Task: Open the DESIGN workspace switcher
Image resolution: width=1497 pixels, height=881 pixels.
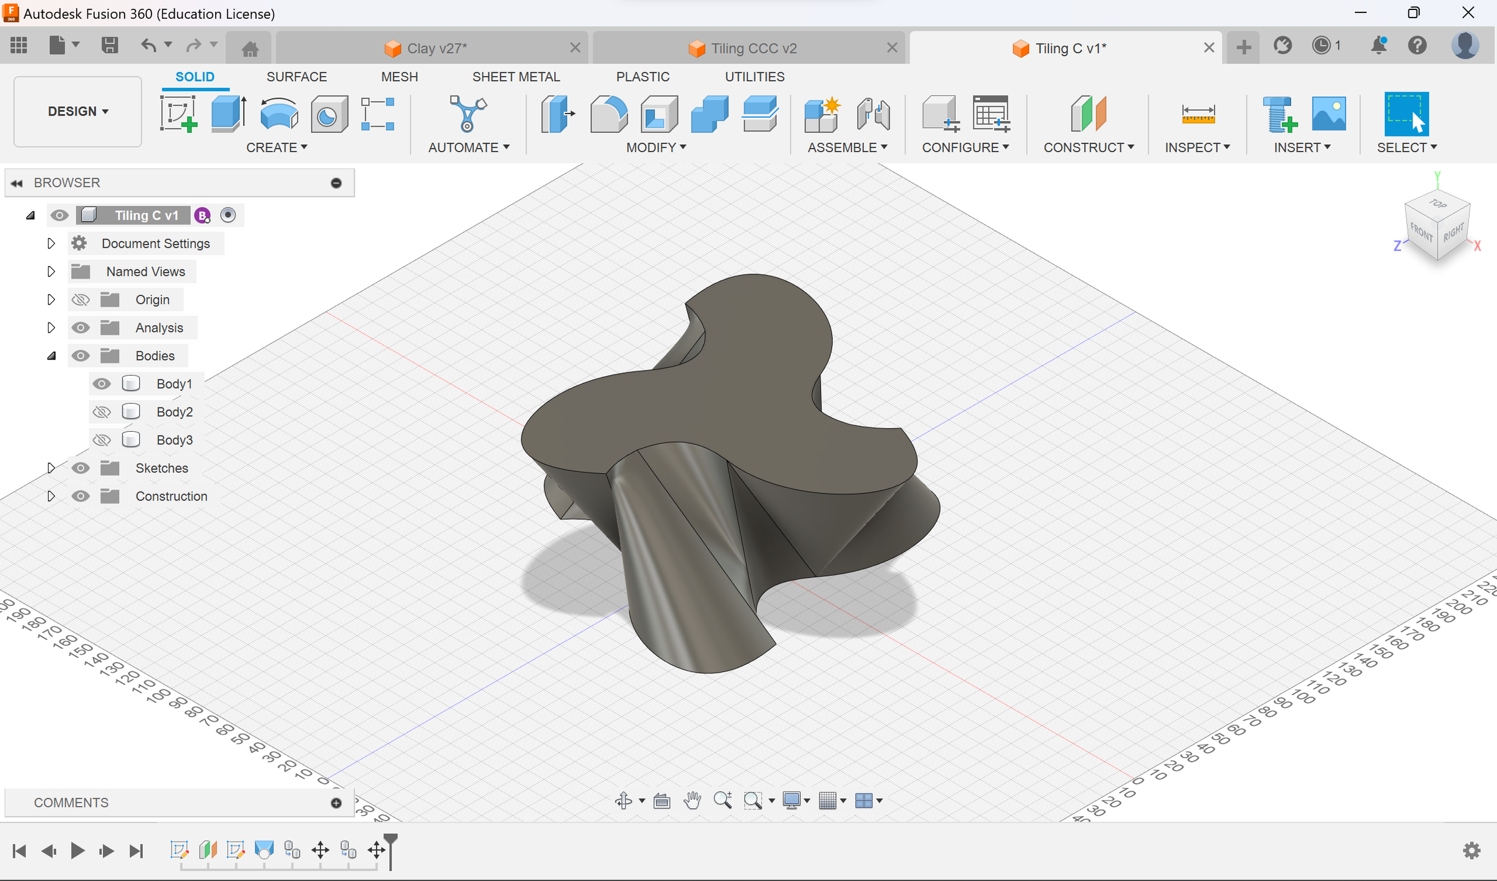Action: coord(77,111)
